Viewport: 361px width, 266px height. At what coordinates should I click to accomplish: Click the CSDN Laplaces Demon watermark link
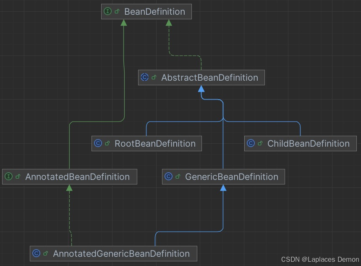[321, 259]
